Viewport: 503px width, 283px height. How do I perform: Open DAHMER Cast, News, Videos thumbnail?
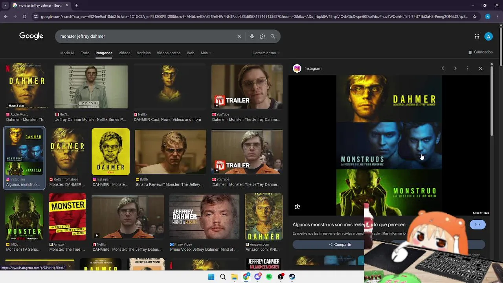click(x=169, y=86)
